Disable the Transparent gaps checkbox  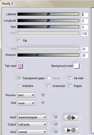click(x=19, y=78)
